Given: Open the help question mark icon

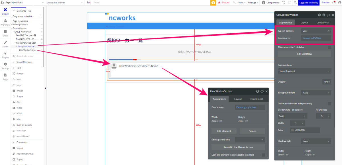Looking at the screenshot, I should (334, 3).
